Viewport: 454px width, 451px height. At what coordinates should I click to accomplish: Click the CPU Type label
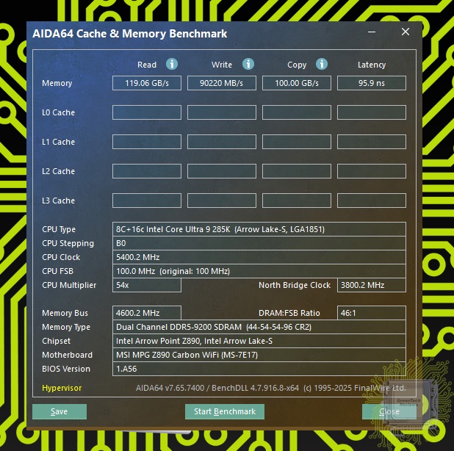[59, 229]
